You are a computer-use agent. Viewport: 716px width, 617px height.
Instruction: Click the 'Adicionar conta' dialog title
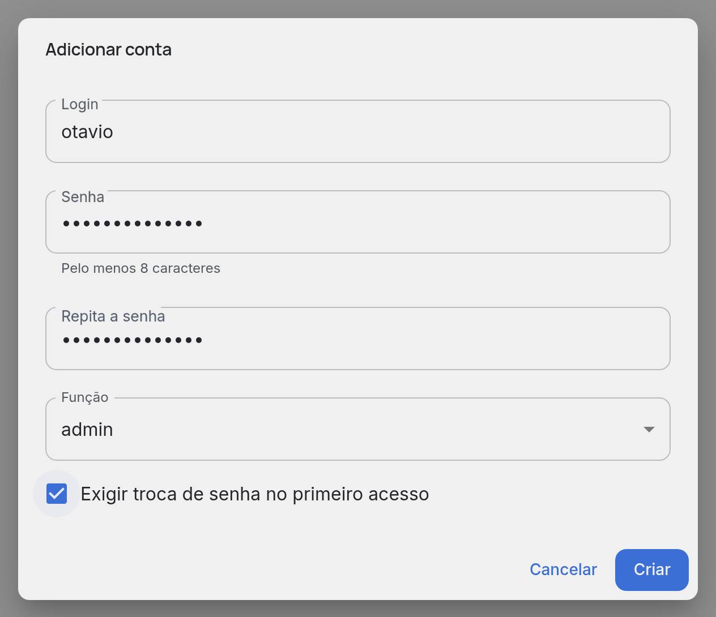point(109,50)
